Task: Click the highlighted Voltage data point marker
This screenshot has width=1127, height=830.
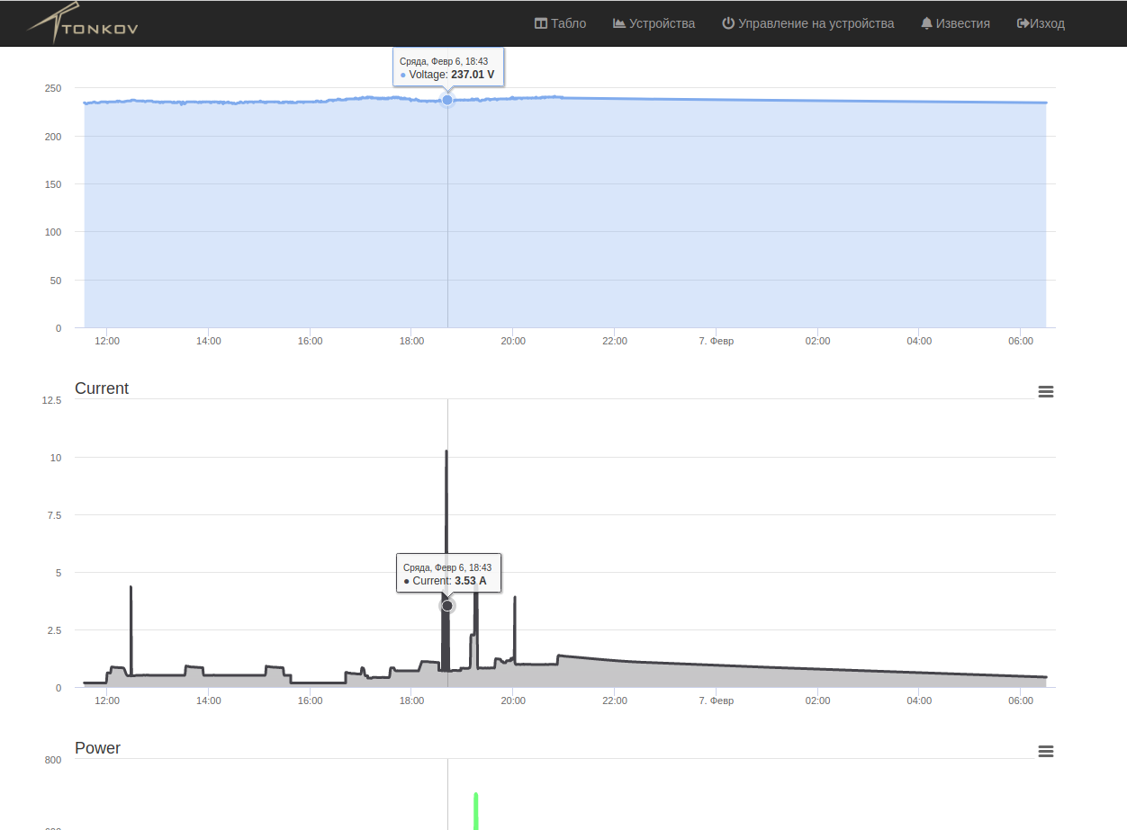Action: (x=447, y=100)
